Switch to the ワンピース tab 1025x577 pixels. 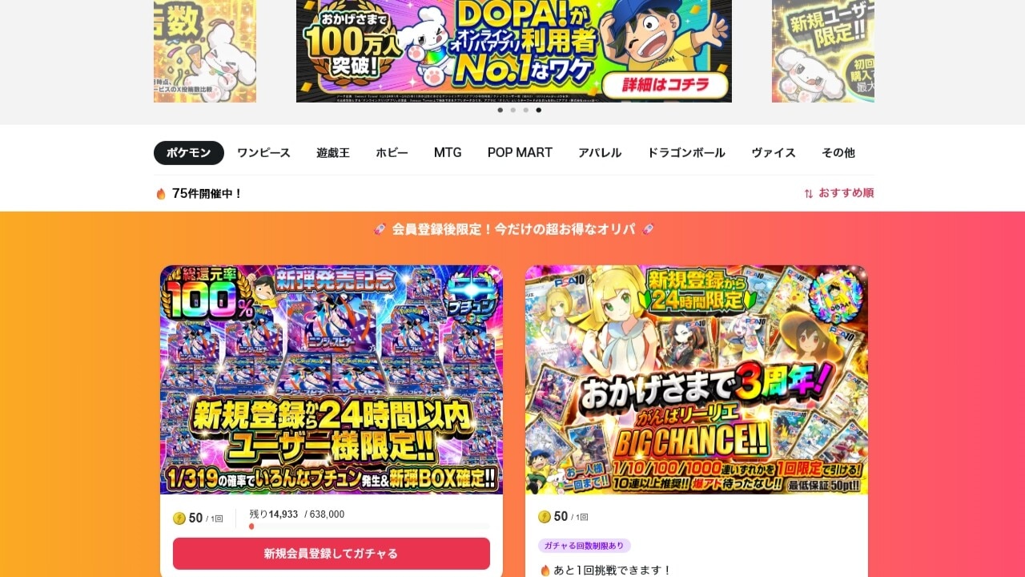263,152
